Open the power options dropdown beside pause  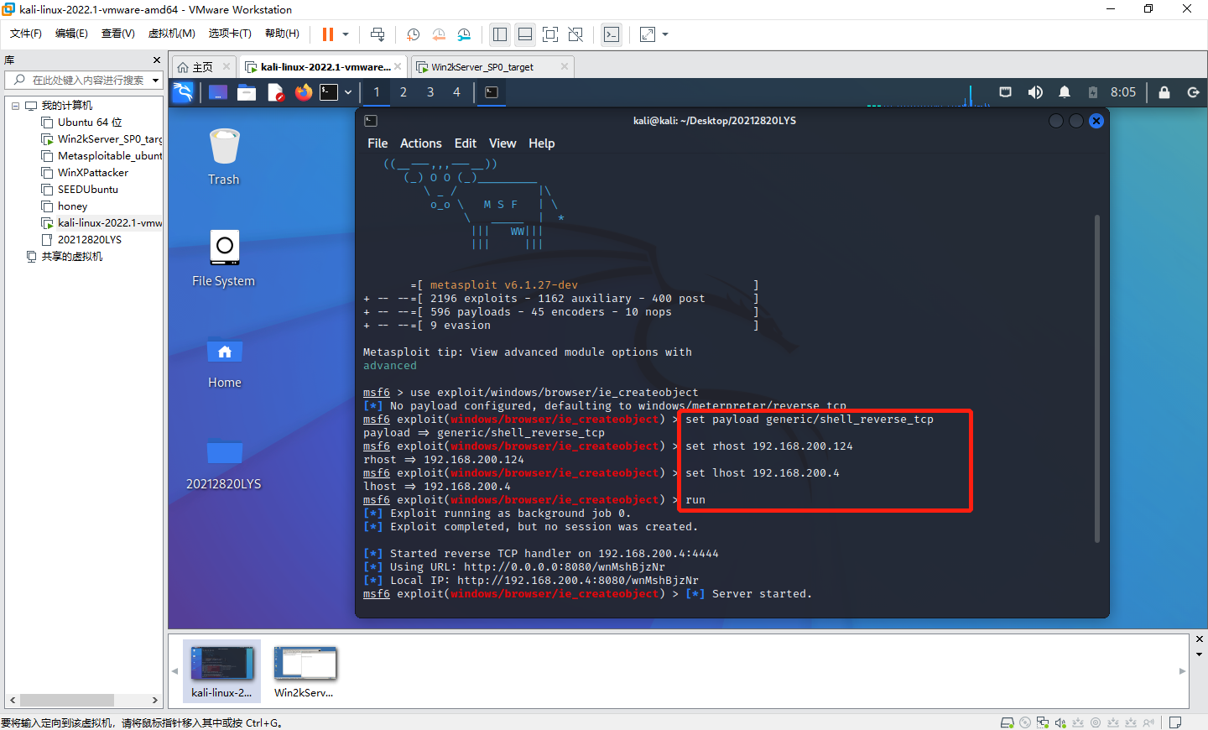(346, 34)
